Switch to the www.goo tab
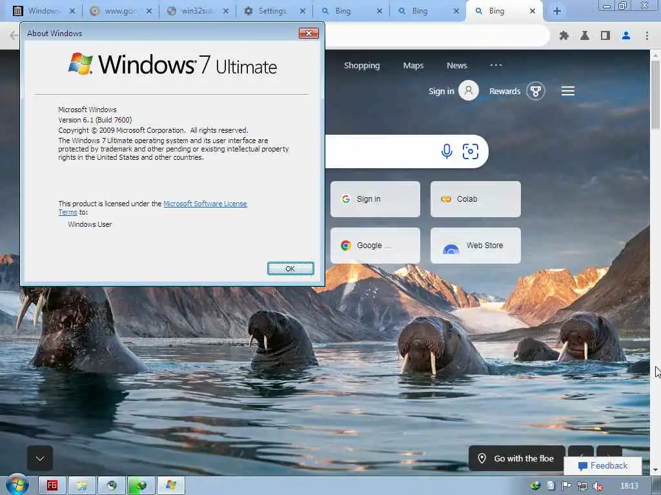The width and height of the screenshot is (661, 495). pos(121,12)
